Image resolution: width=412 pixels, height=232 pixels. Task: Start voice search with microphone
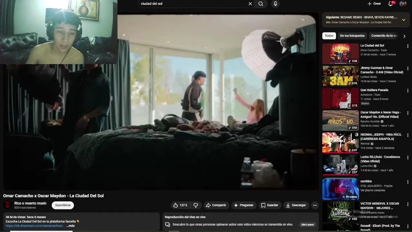[x=275, y=4]
